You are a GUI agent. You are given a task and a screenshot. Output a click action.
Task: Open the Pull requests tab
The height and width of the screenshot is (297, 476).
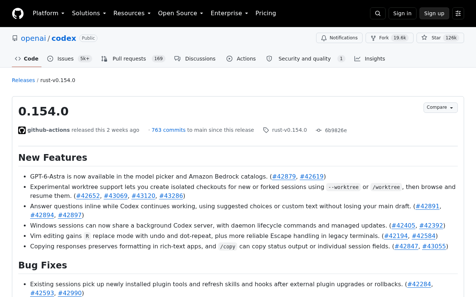133,59
